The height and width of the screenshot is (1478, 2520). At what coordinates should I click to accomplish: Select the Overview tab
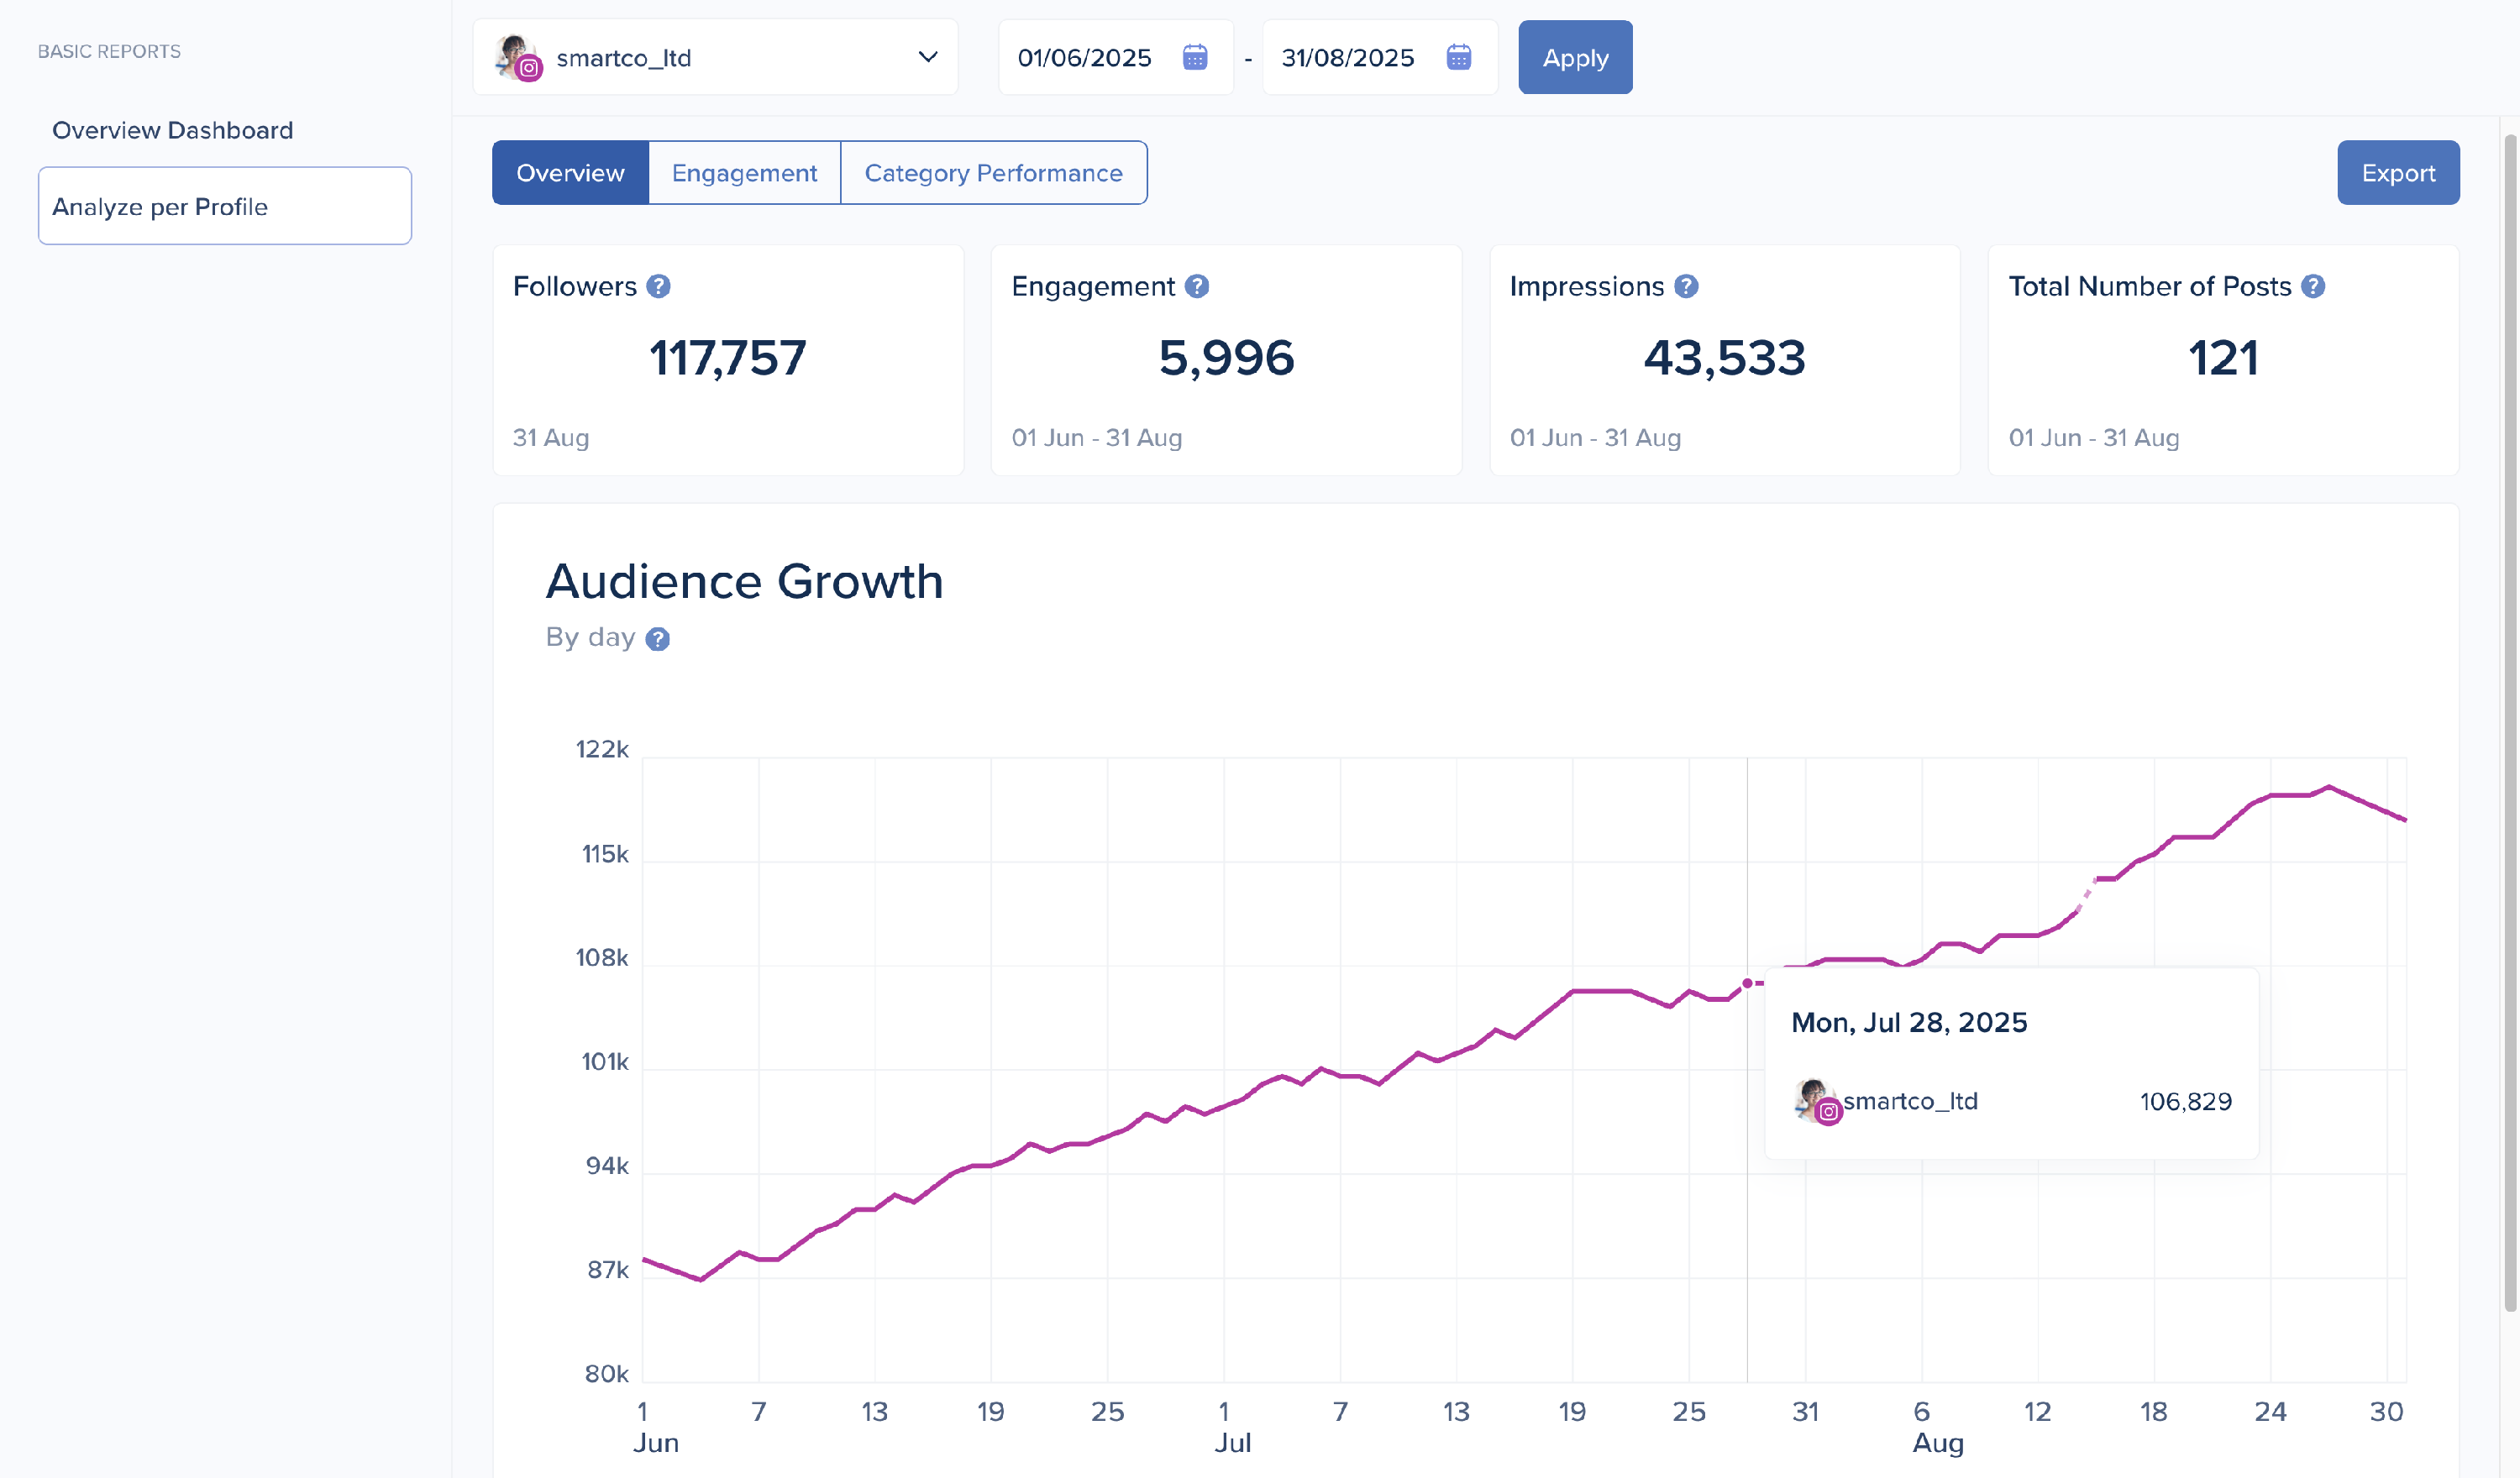(x=570, y=173)
